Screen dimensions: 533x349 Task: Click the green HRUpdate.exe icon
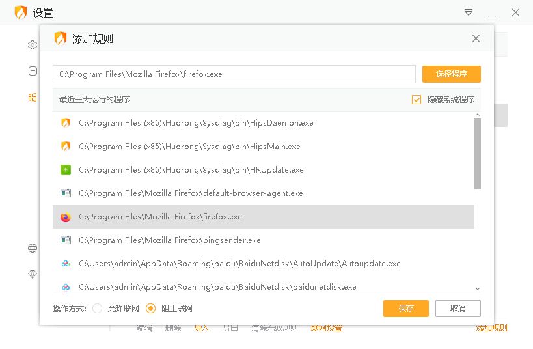click(x=65, y=170)
